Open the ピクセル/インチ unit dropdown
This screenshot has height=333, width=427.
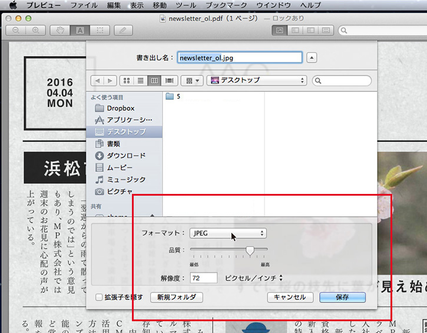click(x=254, y=278)
